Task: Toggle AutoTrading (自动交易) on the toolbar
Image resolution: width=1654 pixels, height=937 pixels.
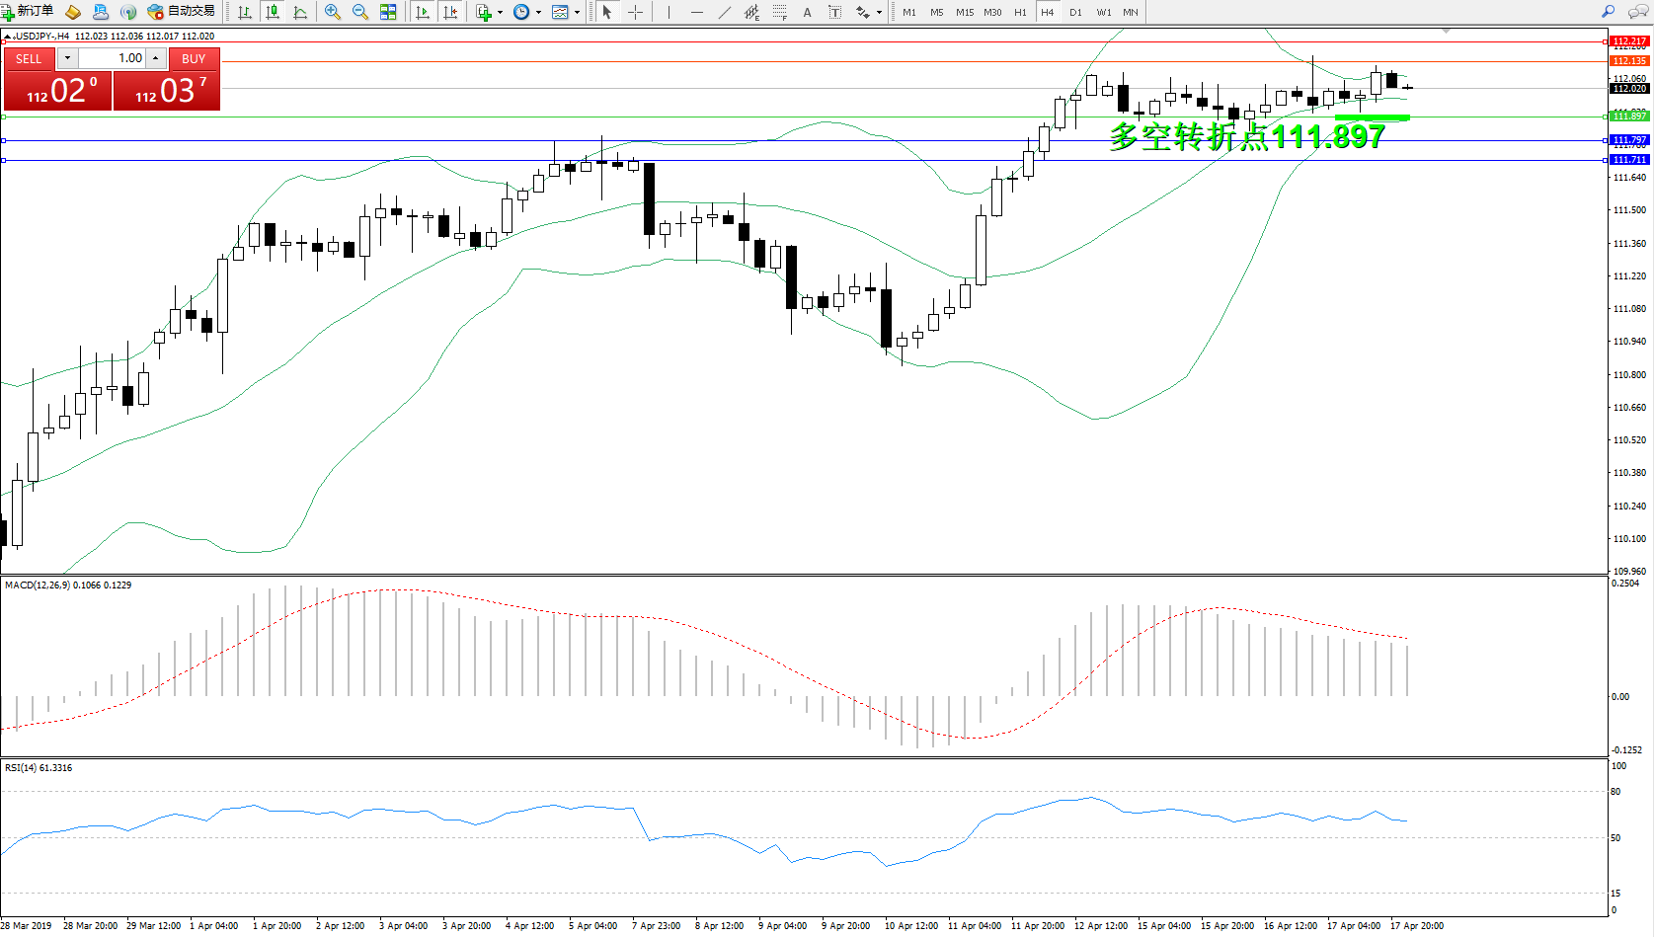Action: point(182,12)
